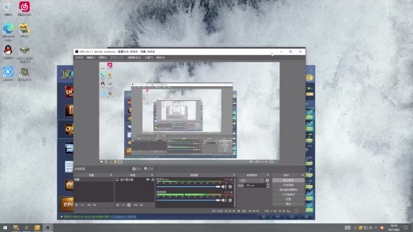
Task: Open the 麦克风/Aux audio settings gear
Action: [230, 187]
